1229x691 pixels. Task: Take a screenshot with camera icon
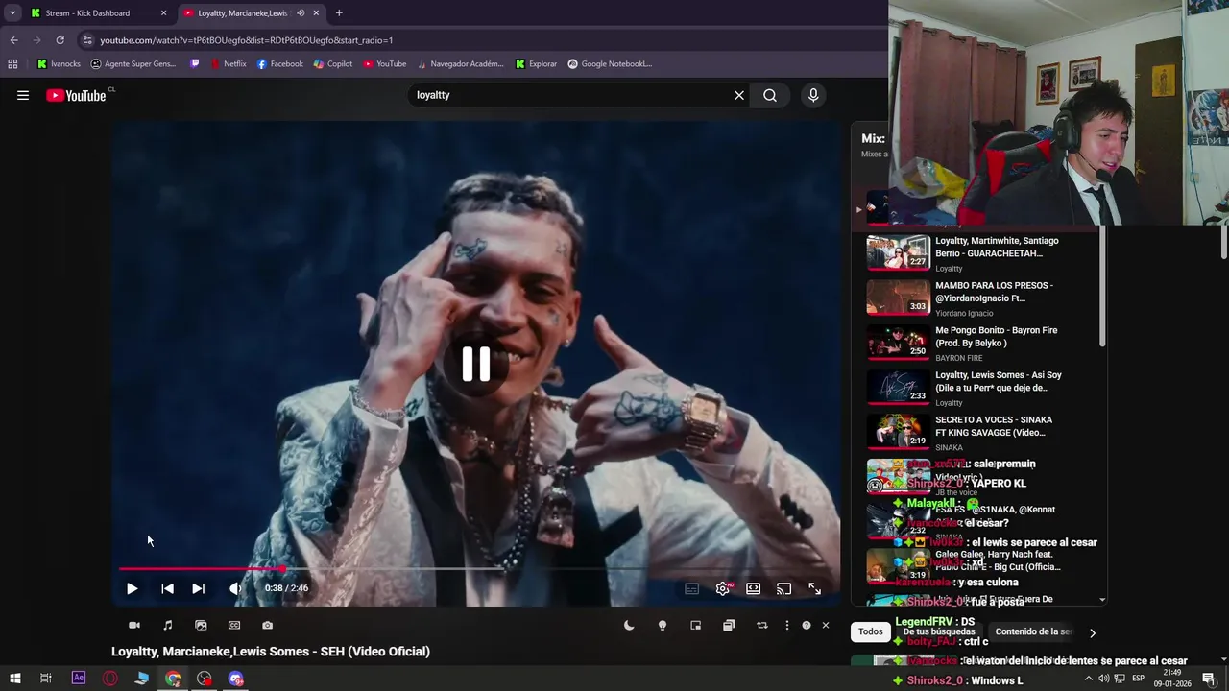267,625
